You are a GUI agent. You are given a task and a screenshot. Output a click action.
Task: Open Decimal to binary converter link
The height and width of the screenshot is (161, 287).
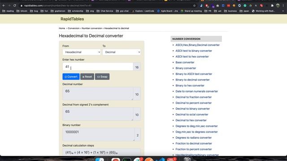click(x=192, y=109)
